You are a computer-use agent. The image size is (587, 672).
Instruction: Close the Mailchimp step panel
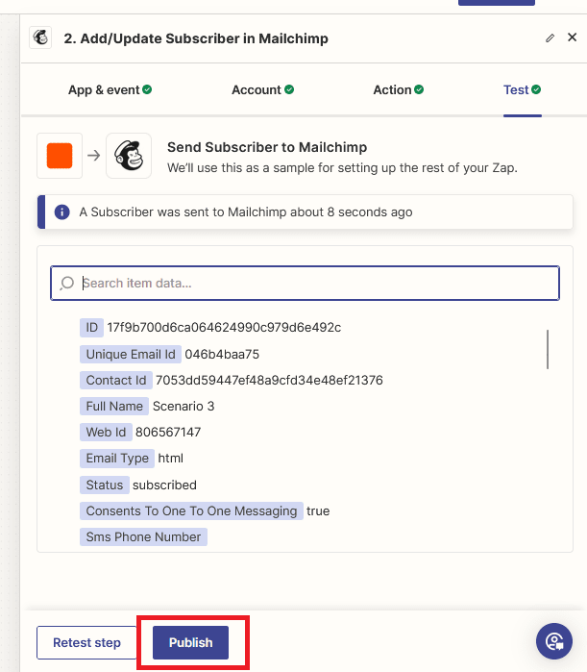point(573,37)
